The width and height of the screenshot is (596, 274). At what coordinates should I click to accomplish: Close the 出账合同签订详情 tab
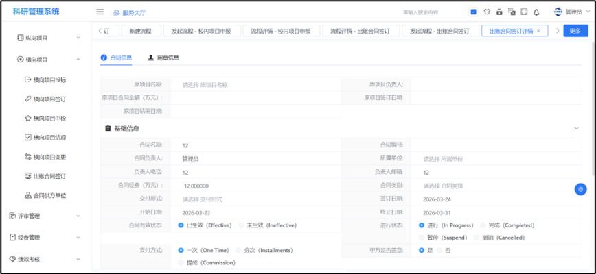538,31
